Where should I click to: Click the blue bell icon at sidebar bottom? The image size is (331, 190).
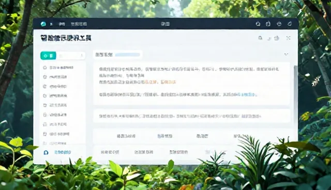[x=46, y=152]
